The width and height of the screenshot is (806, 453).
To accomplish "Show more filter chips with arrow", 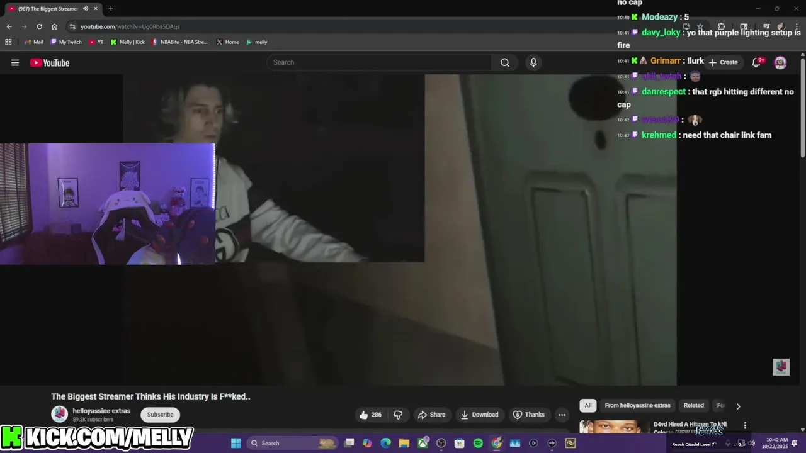I will point(738,406).
